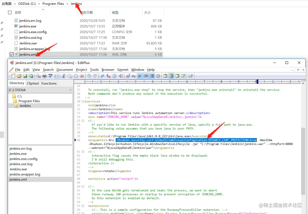Viewport: 308px width, 214px height.
Task: Select jenkins.err.log in the Explorer file list
Action: [30, 20]
